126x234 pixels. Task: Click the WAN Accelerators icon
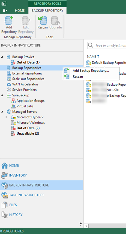[9, 85]
